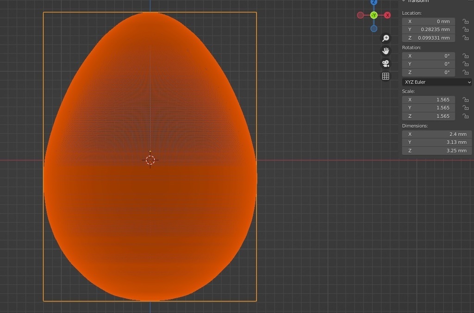
Task: Click the Dimensions Z field 3.25 mm
Action: click(x=437, y=151)
